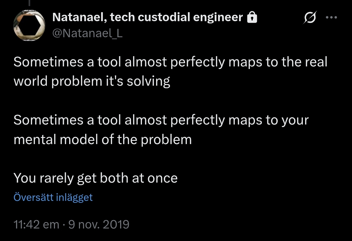The height and width of the screenshot is (241, 352).
Task: Click the tweet line ending with "maps to your"
Action: coord(161,120)
